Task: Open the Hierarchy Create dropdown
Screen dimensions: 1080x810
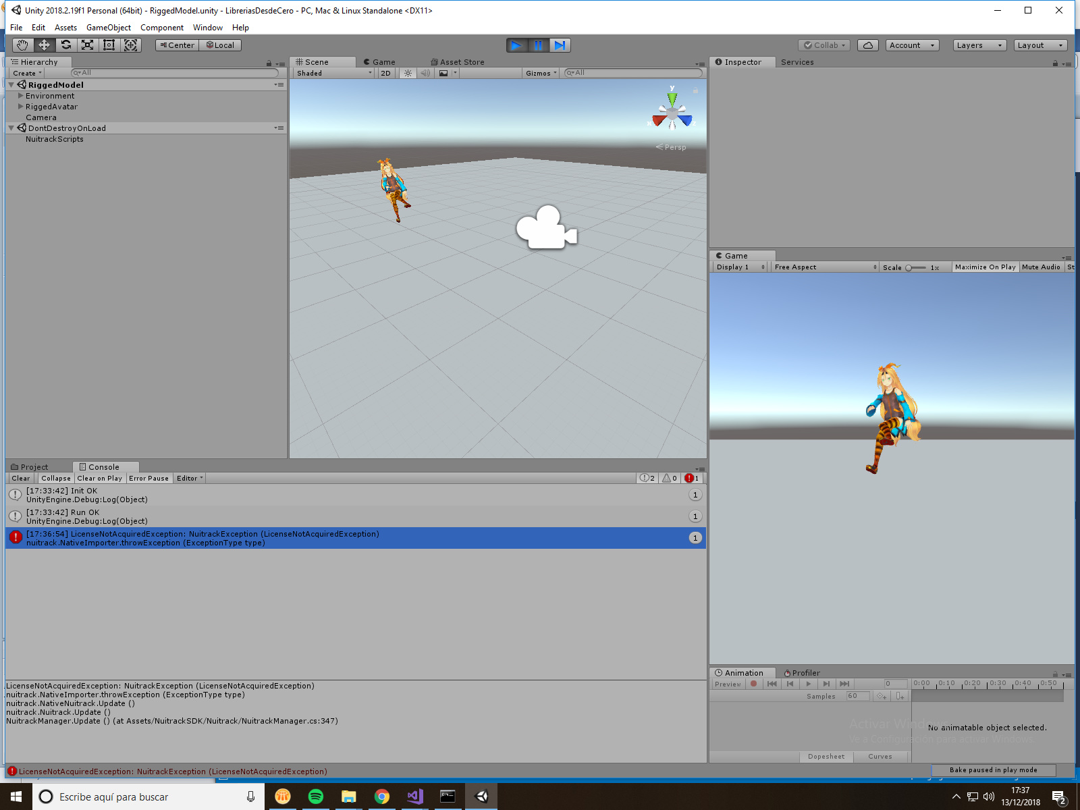Action: 27,73
